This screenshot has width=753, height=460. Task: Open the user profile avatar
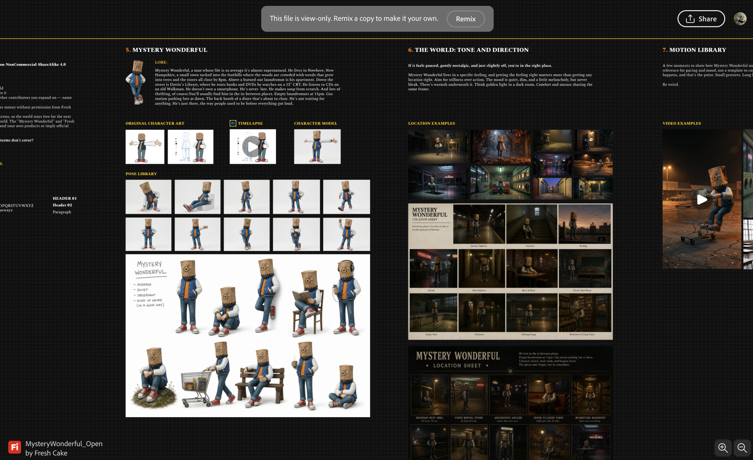pyautogui.click(x=740, y=19)
